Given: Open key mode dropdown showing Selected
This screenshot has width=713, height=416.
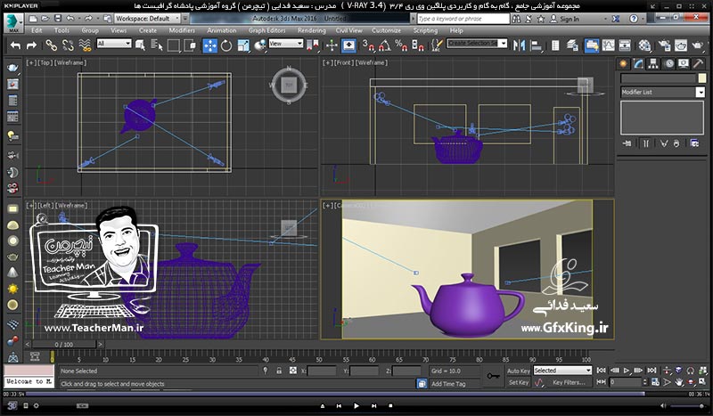Looking at the screenshot, I should [562, 371].
